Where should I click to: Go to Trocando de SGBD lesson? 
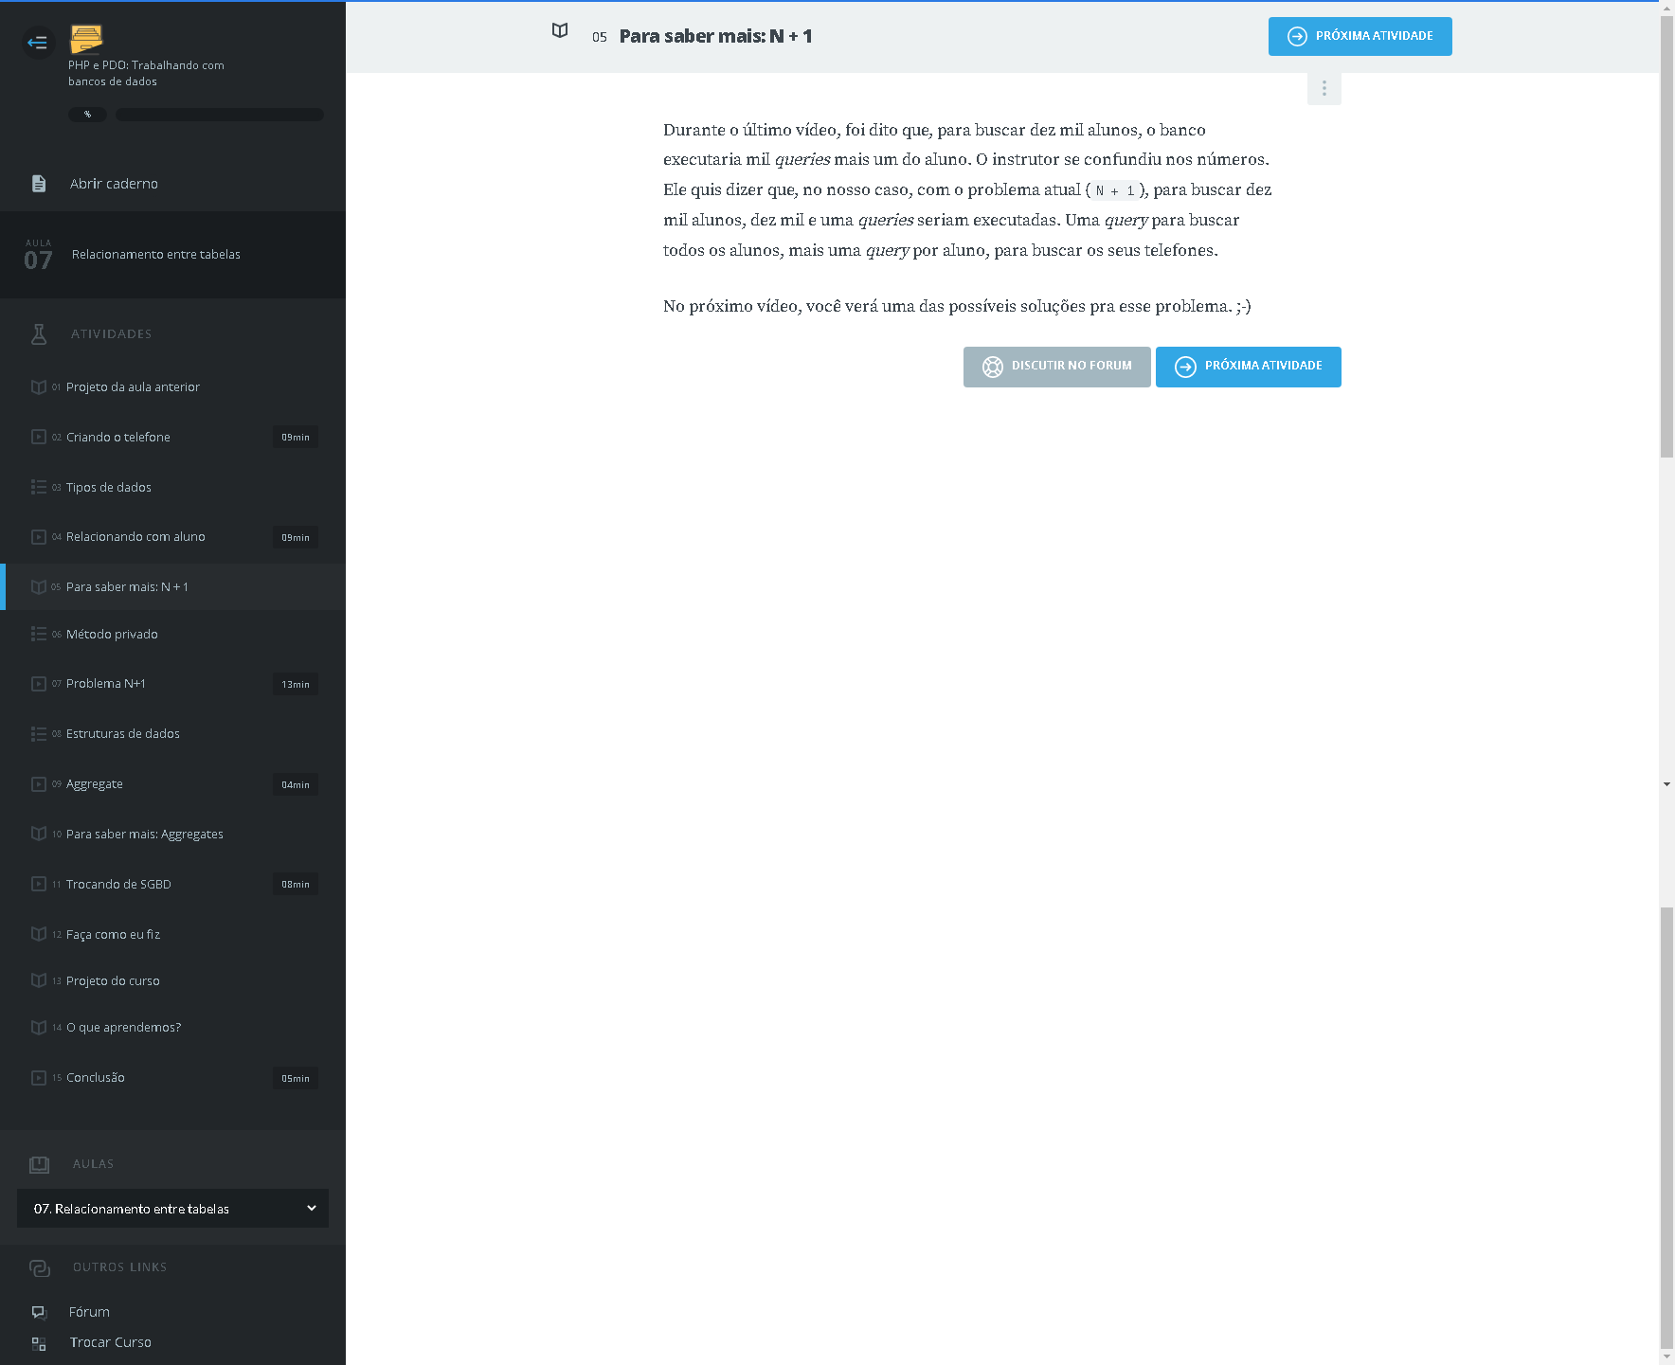coord(118,885)
